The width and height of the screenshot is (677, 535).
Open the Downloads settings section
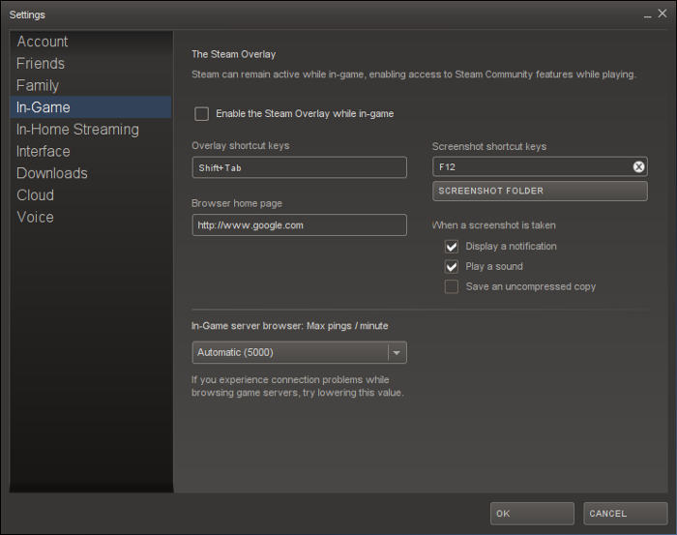(x=91, y=173)
